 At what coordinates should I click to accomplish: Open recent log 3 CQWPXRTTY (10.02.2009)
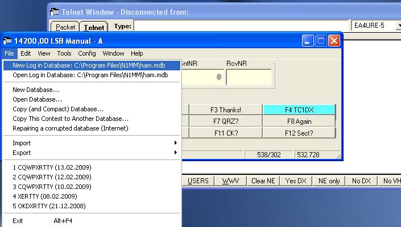coord(92,187)
